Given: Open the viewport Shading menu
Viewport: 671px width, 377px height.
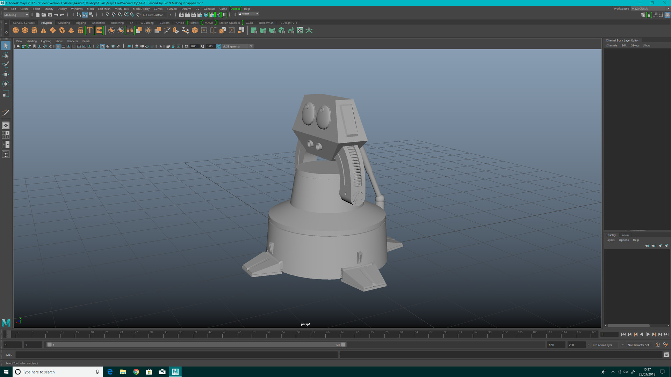Looking at the screenshot, I should tap(31, 41).
